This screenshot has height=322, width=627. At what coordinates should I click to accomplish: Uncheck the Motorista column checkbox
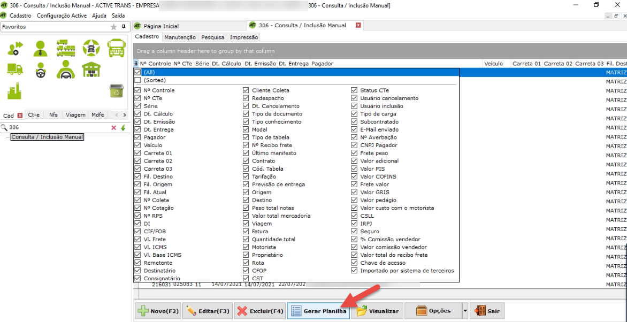click(246, 247)
